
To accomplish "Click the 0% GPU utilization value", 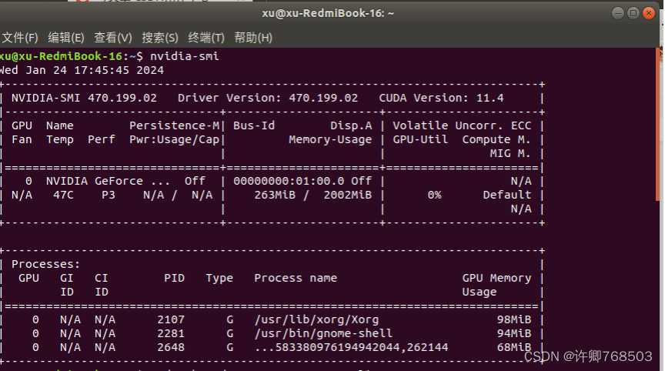I will 434,195.
